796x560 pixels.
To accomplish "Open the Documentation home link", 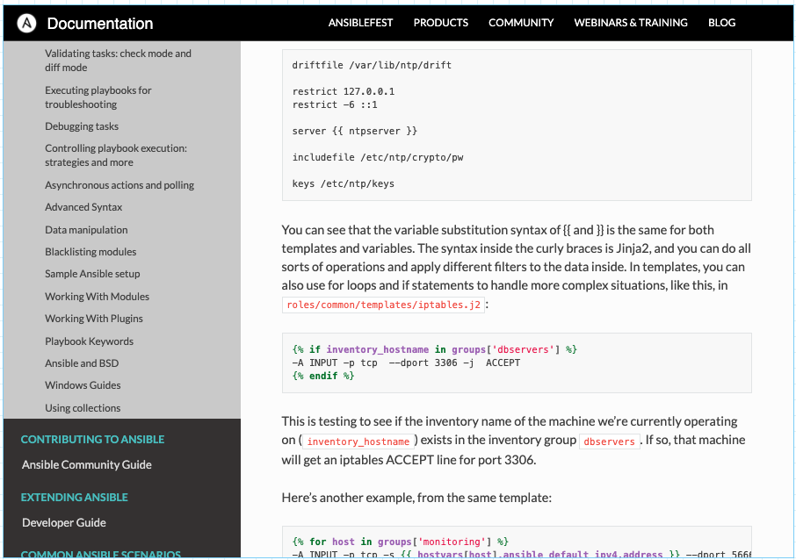I will (100, 24).
